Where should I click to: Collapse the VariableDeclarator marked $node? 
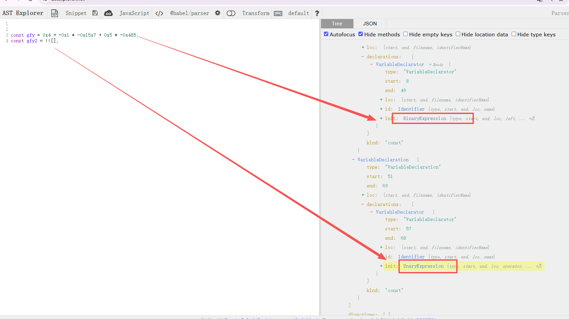click(x=371, y=64)
